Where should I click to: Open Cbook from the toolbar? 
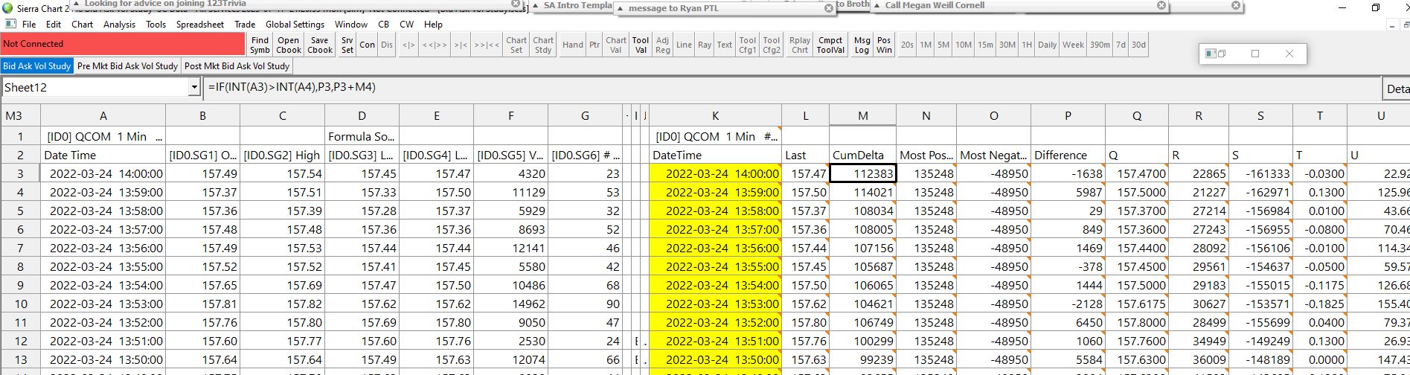289,45
